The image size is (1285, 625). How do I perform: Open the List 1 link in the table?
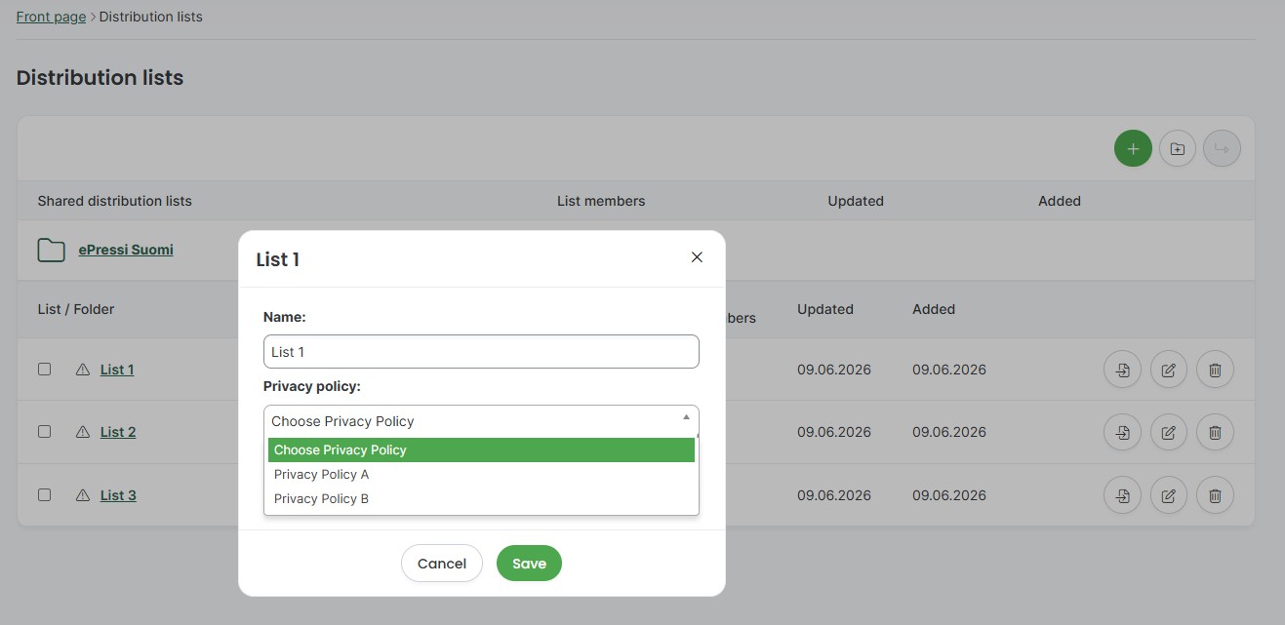(x=117, y=370)
